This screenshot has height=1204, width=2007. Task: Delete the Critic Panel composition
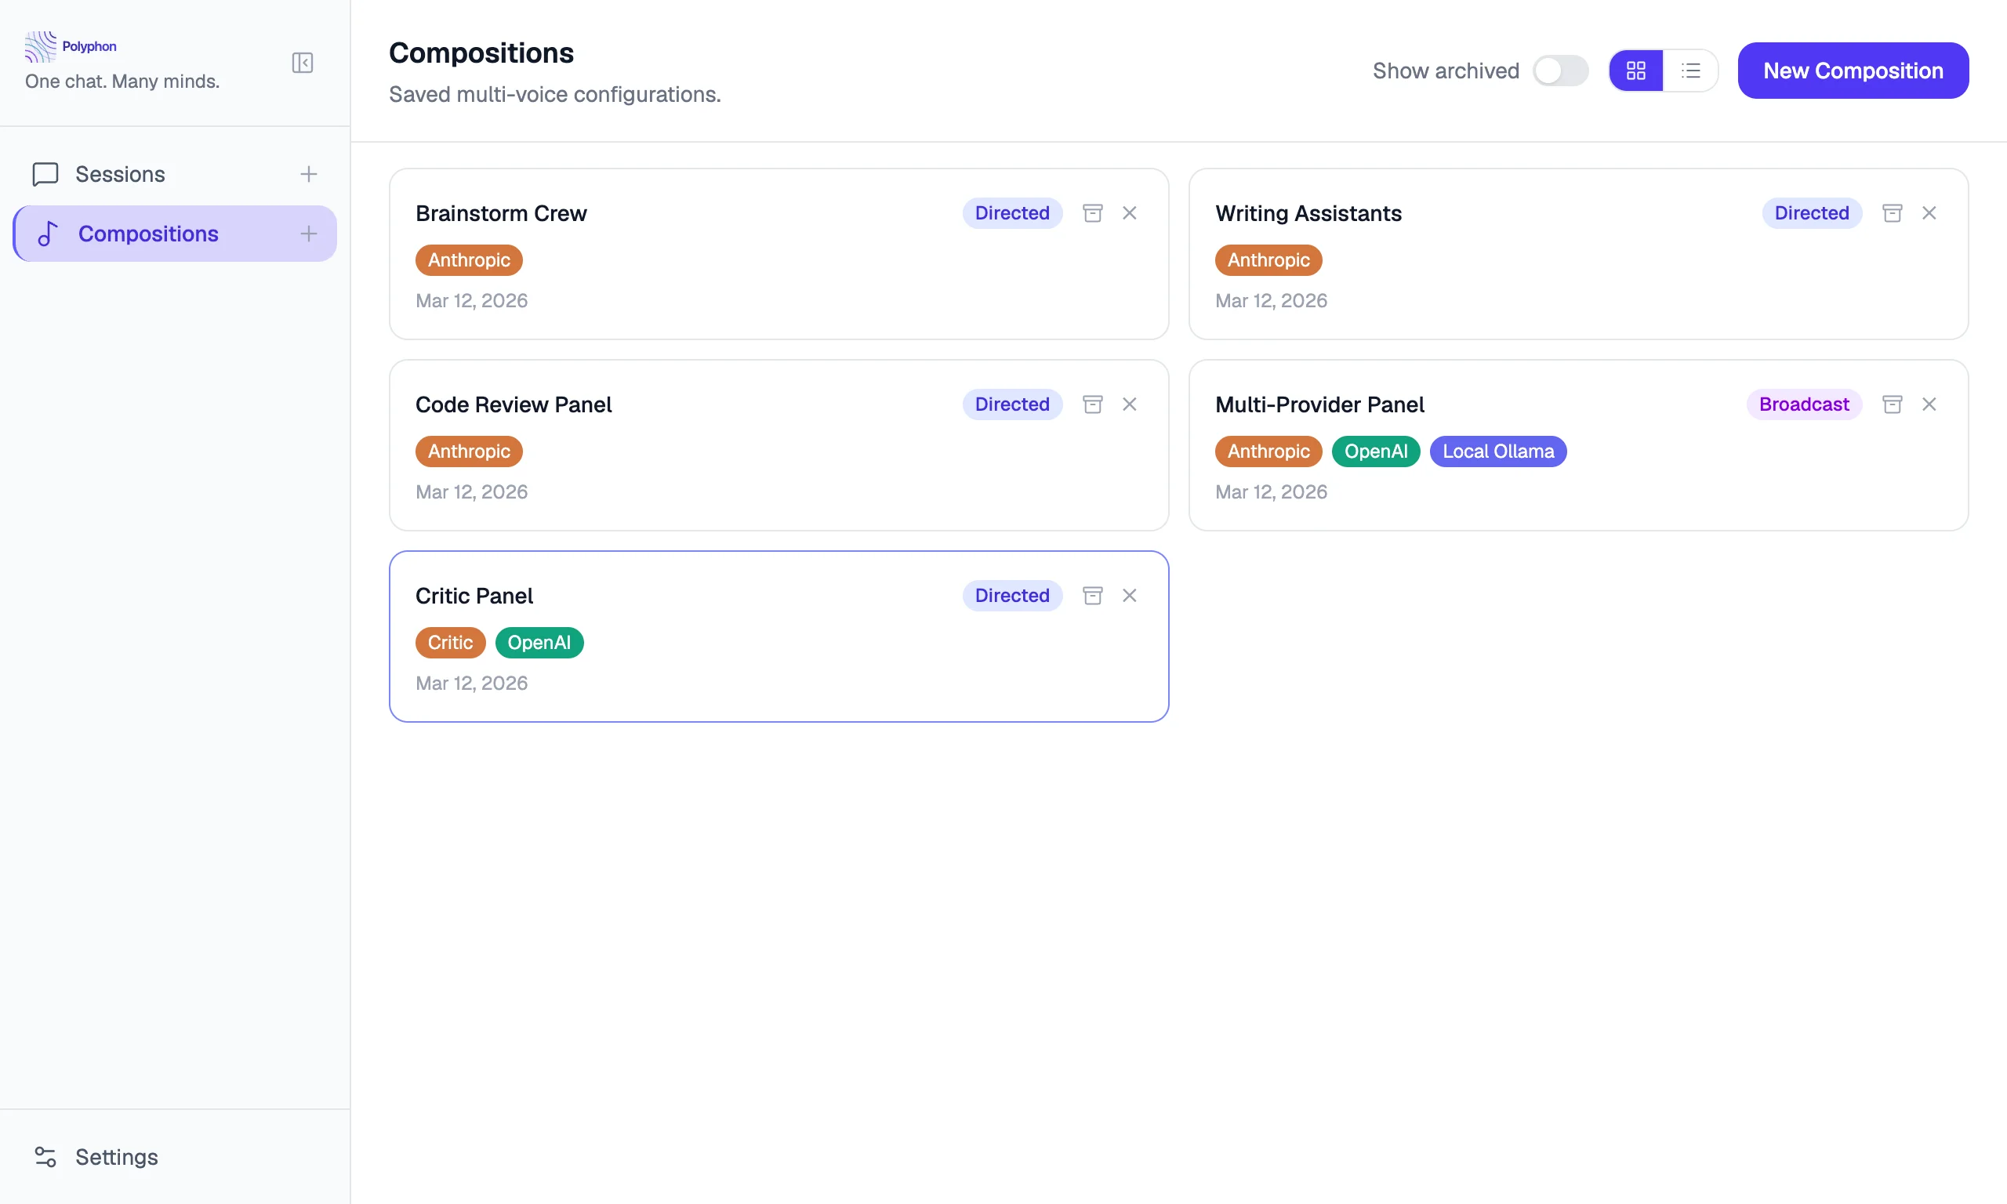(x=1129, y=596)
